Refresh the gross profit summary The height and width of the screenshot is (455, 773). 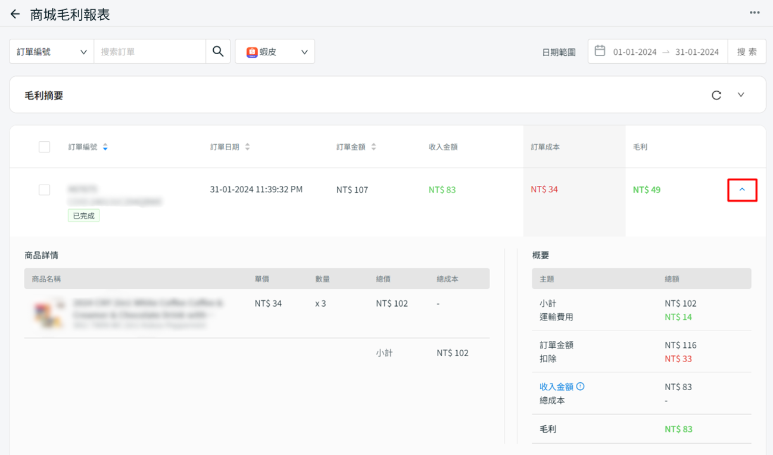tap(716, 95)
